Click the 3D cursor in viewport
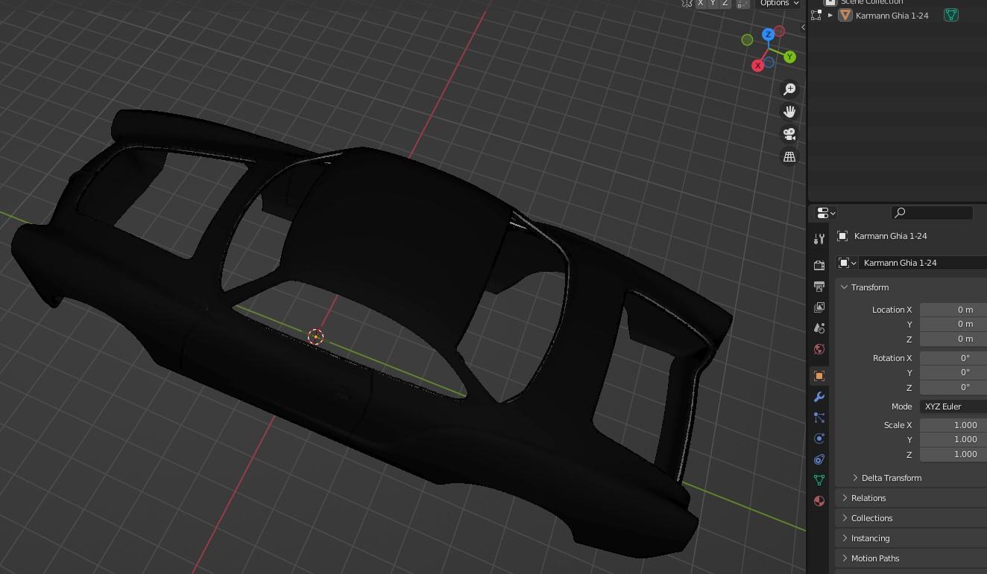The width and height of the screenshot is (987, 574). pyautogui.click(x=316, y=337)
